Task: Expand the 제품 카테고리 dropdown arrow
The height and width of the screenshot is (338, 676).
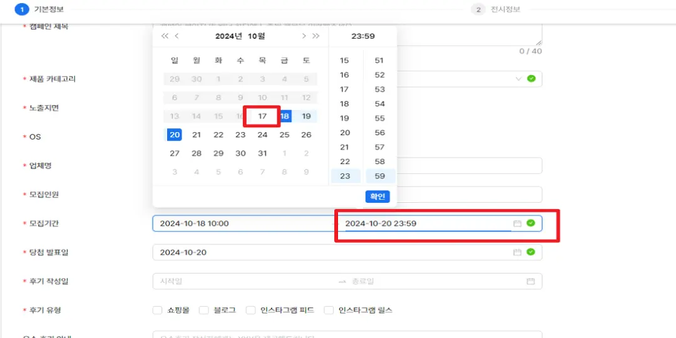Action: click(x=518, y=79)
